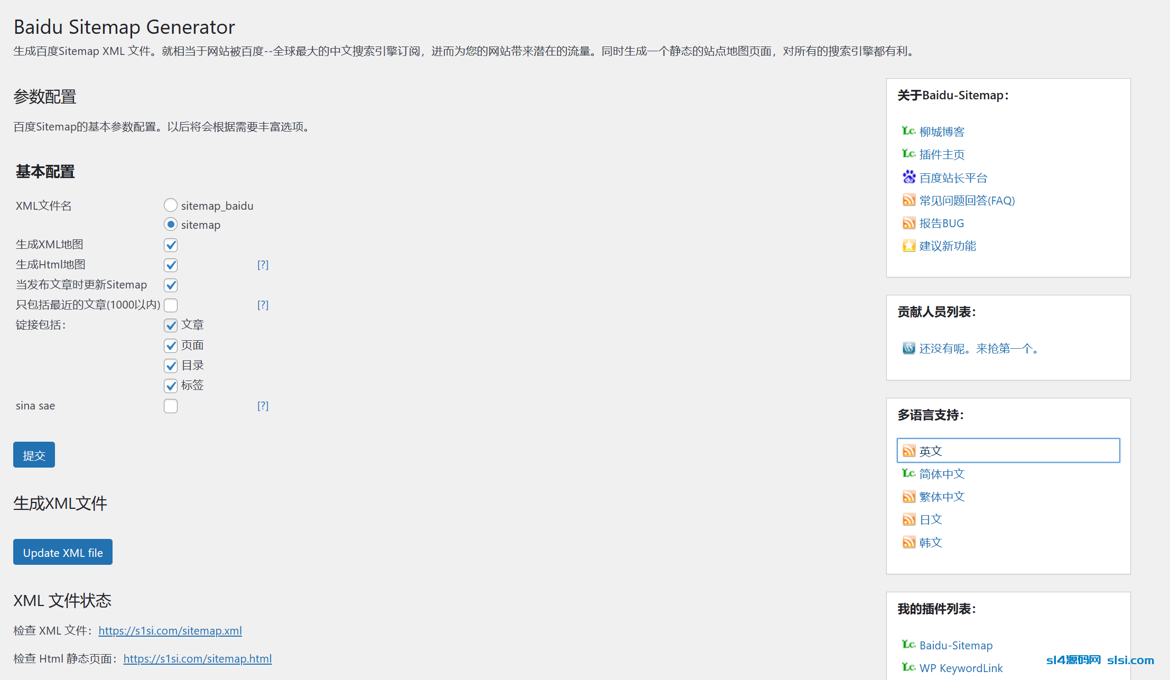
Task: Click the green icon beside 柳城博客
Action: pos(908,131)
